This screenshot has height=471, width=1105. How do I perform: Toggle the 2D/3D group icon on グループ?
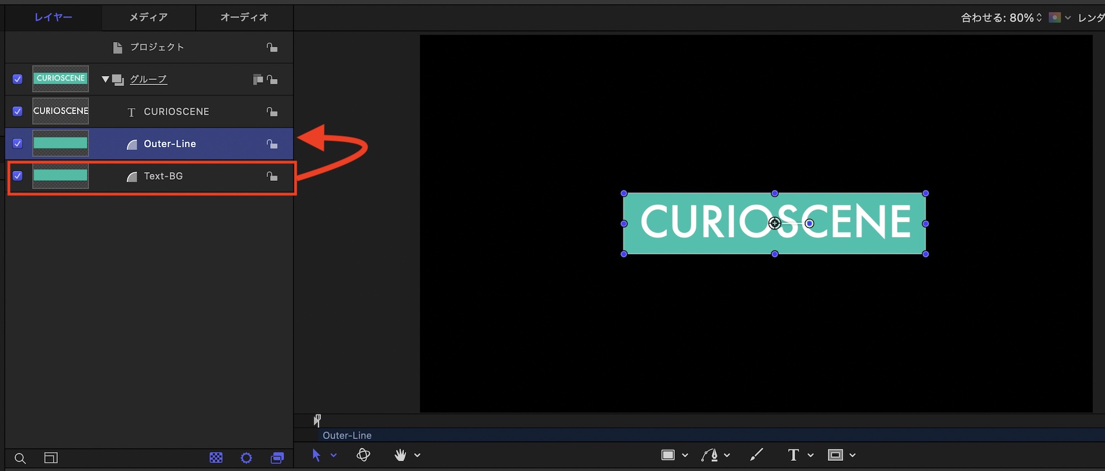point(257,79)
